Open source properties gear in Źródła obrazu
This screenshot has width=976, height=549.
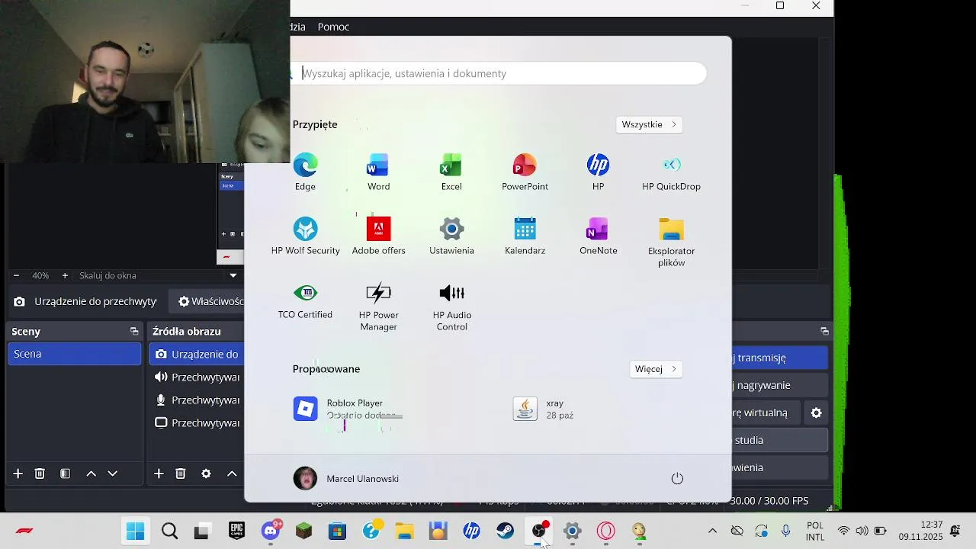tap(206, 474)
